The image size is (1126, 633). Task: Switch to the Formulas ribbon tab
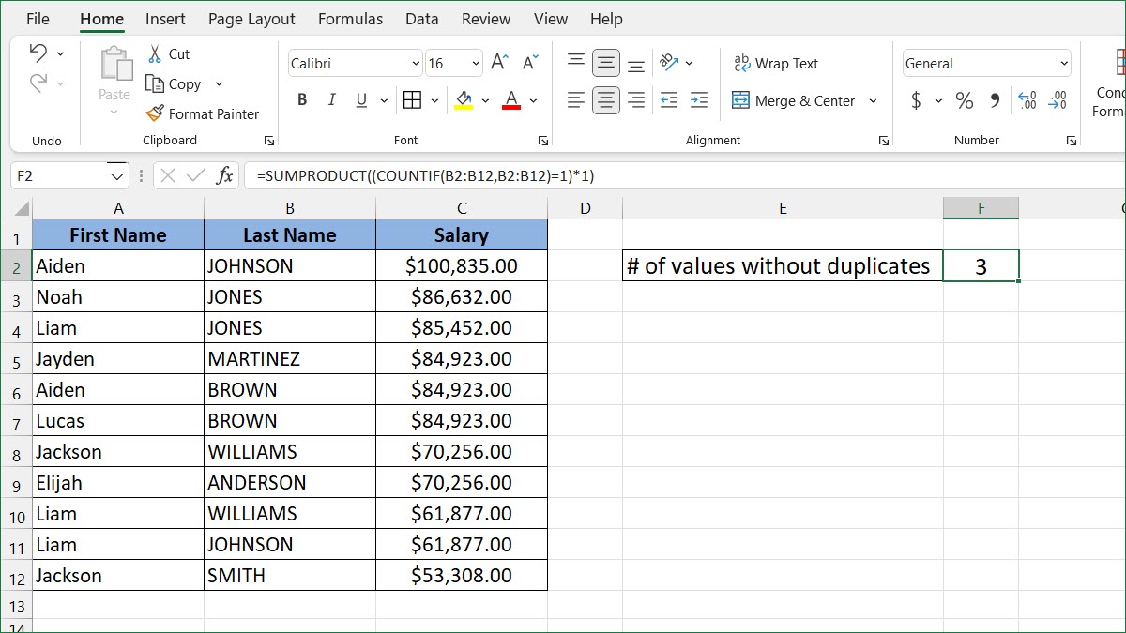[x=350, y=18]
